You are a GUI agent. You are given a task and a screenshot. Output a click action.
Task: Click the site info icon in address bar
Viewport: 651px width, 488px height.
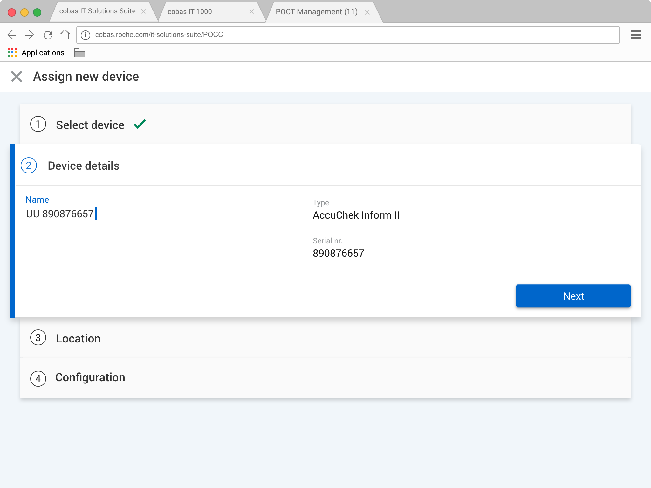(x=86, y=35)
